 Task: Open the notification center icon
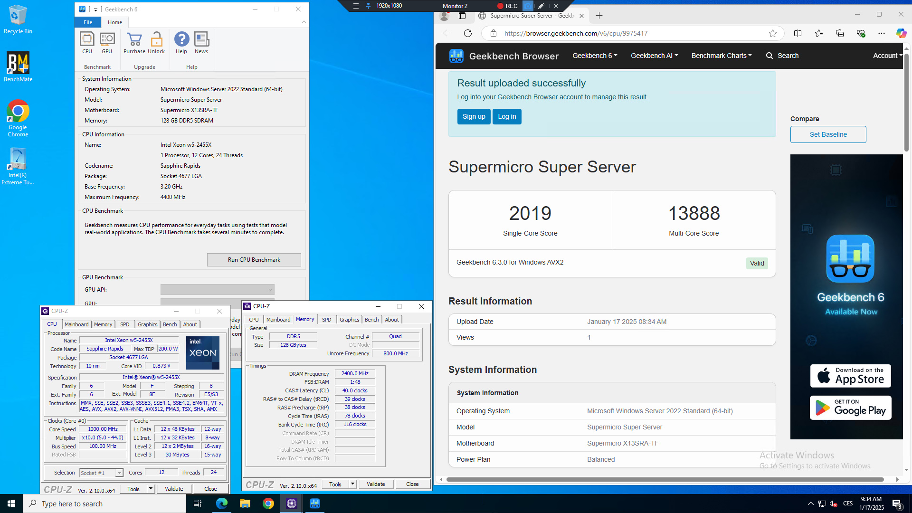897,504
